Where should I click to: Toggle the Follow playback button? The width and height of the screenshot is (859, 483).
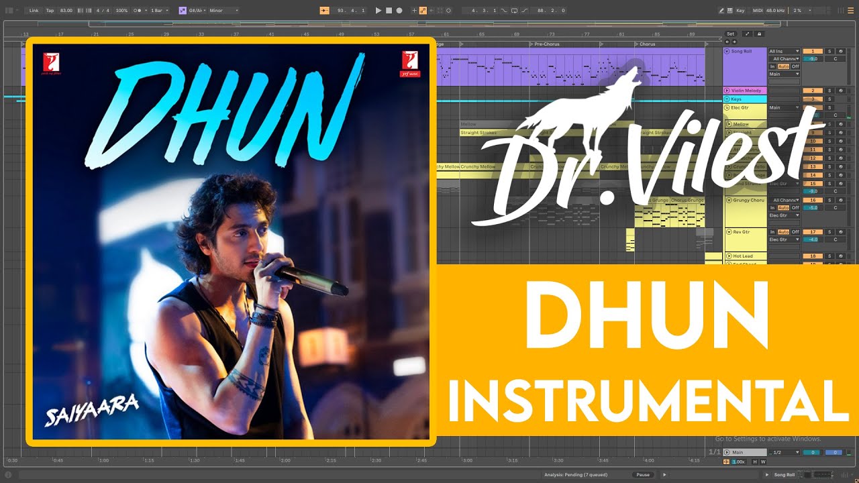(324, 11)
